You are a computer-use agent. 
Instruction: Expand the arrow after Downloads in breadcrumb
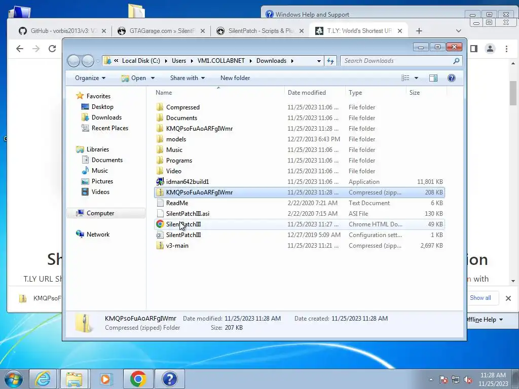coord(292,61)
